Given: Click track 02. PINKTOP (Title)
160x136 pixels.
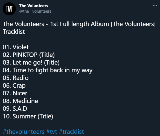Looking at the screenshot, I should coord(29,55).
